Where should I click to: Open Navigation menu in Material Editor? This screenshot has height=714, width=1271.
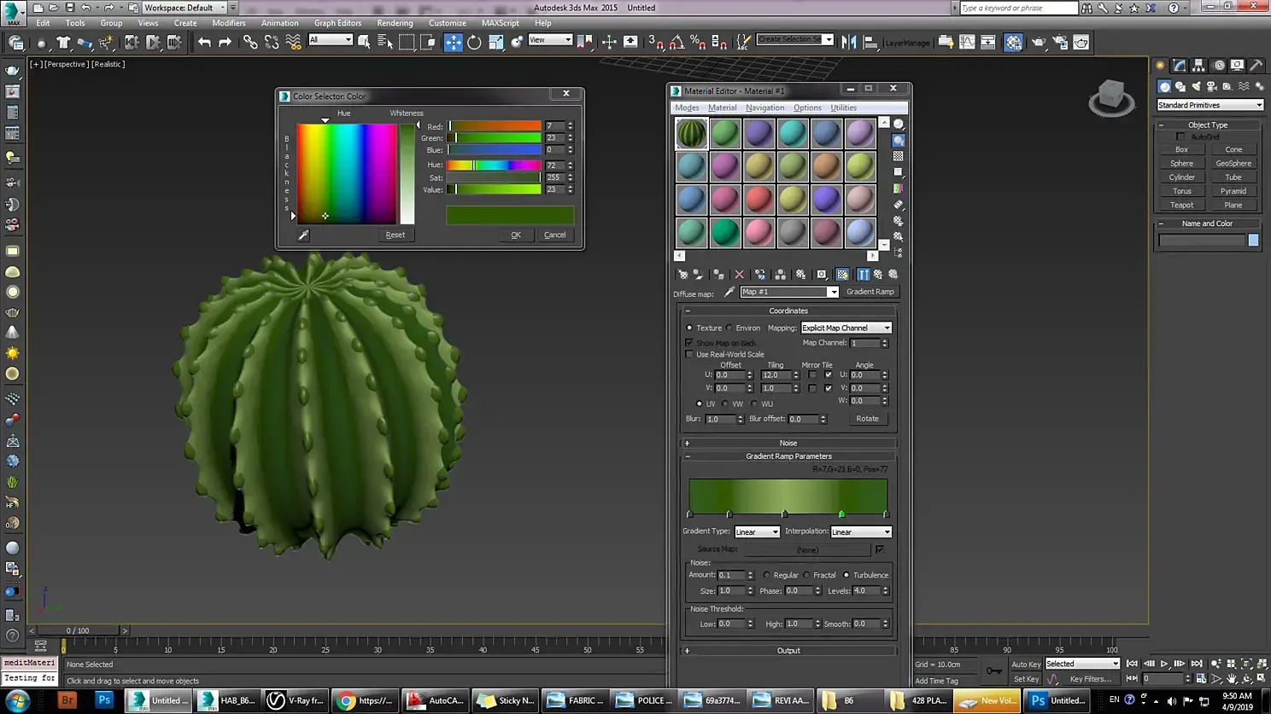click(x=764, y=107)
